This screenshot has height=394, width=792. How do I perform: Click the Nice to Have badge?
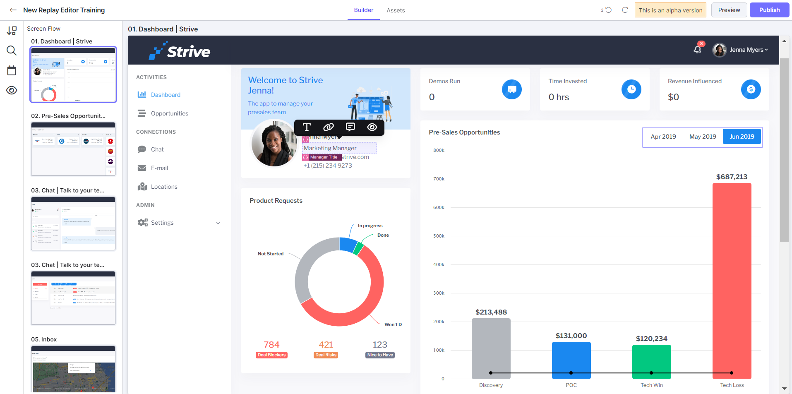(380, 355)
